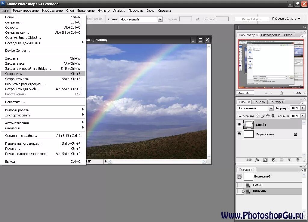Viewport: 308px width, 222px height.
Task: Choose Выход to quit Photoshop
Action: (43, 162)
